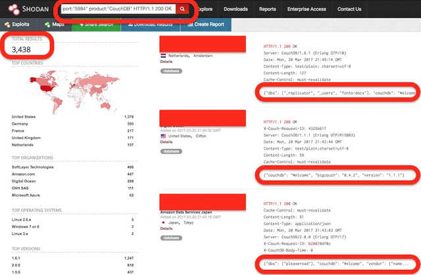
Task: Filter by United States in Top Countries
Action: point(25,116)
